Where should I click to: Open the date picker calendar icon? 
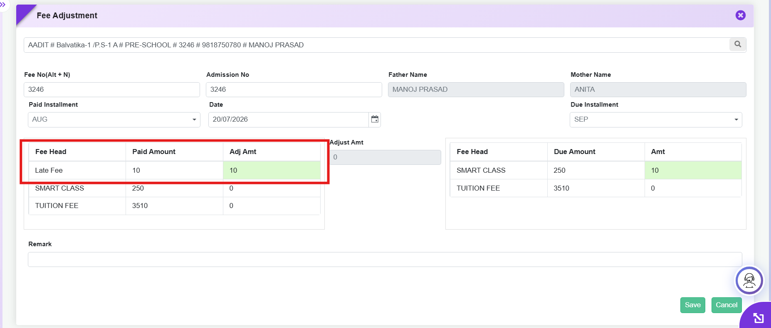pyautogui.click(x=375, y=120)
